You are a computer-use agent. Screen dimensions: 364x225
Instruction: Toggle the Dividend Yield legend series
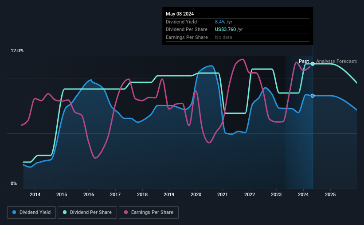pos(31,213)
